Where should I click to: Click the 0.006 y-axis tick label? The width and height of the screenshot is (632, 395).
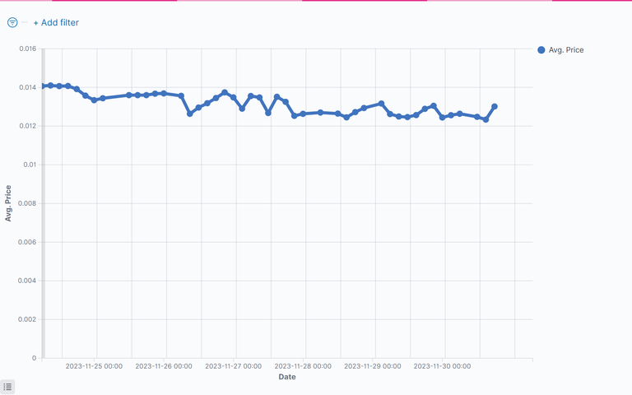(28, 242)
